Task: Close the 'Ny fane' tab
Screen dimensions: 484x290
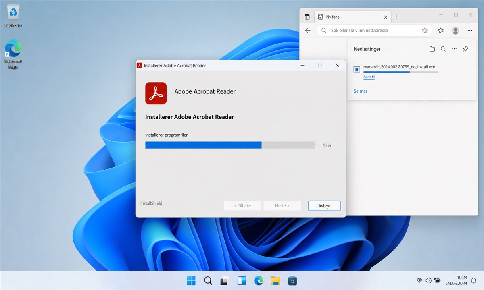Action: (x=386, y=17)
